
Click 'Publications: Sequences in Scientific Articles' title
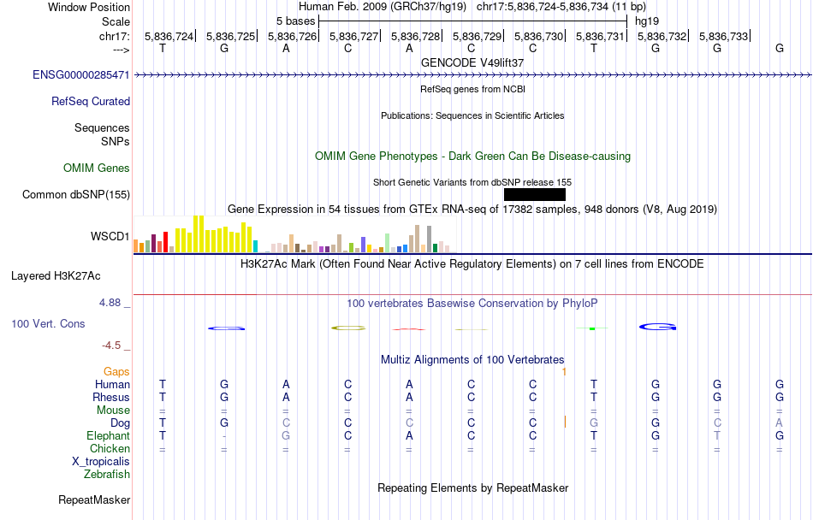tap(472, 115)
